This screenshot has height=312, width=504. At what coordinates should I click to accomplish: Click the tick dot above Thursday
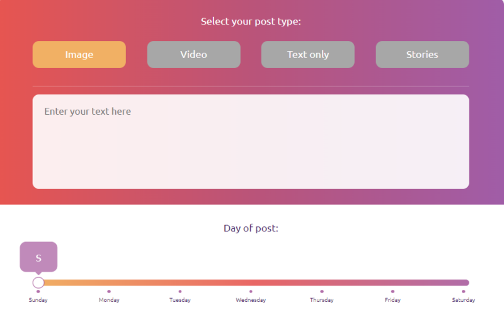pyautogui.click(x=322, y=291)
